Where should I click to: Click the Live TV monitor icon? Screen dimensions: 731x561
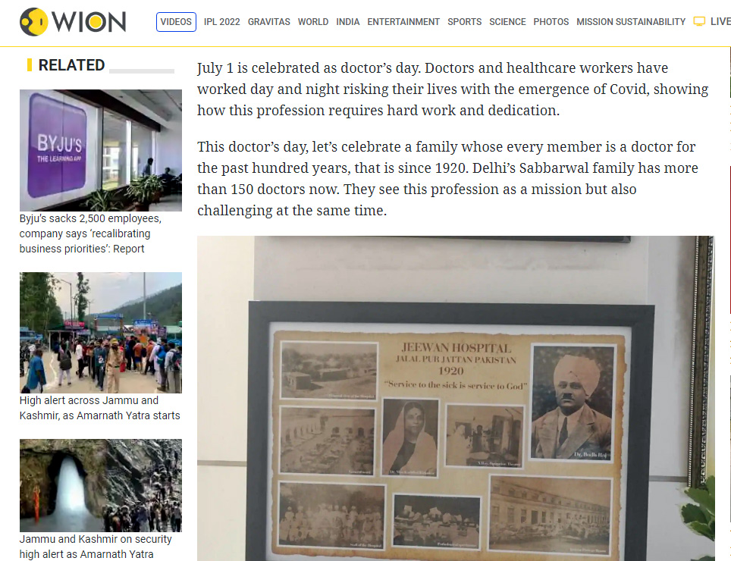[699, 21]
